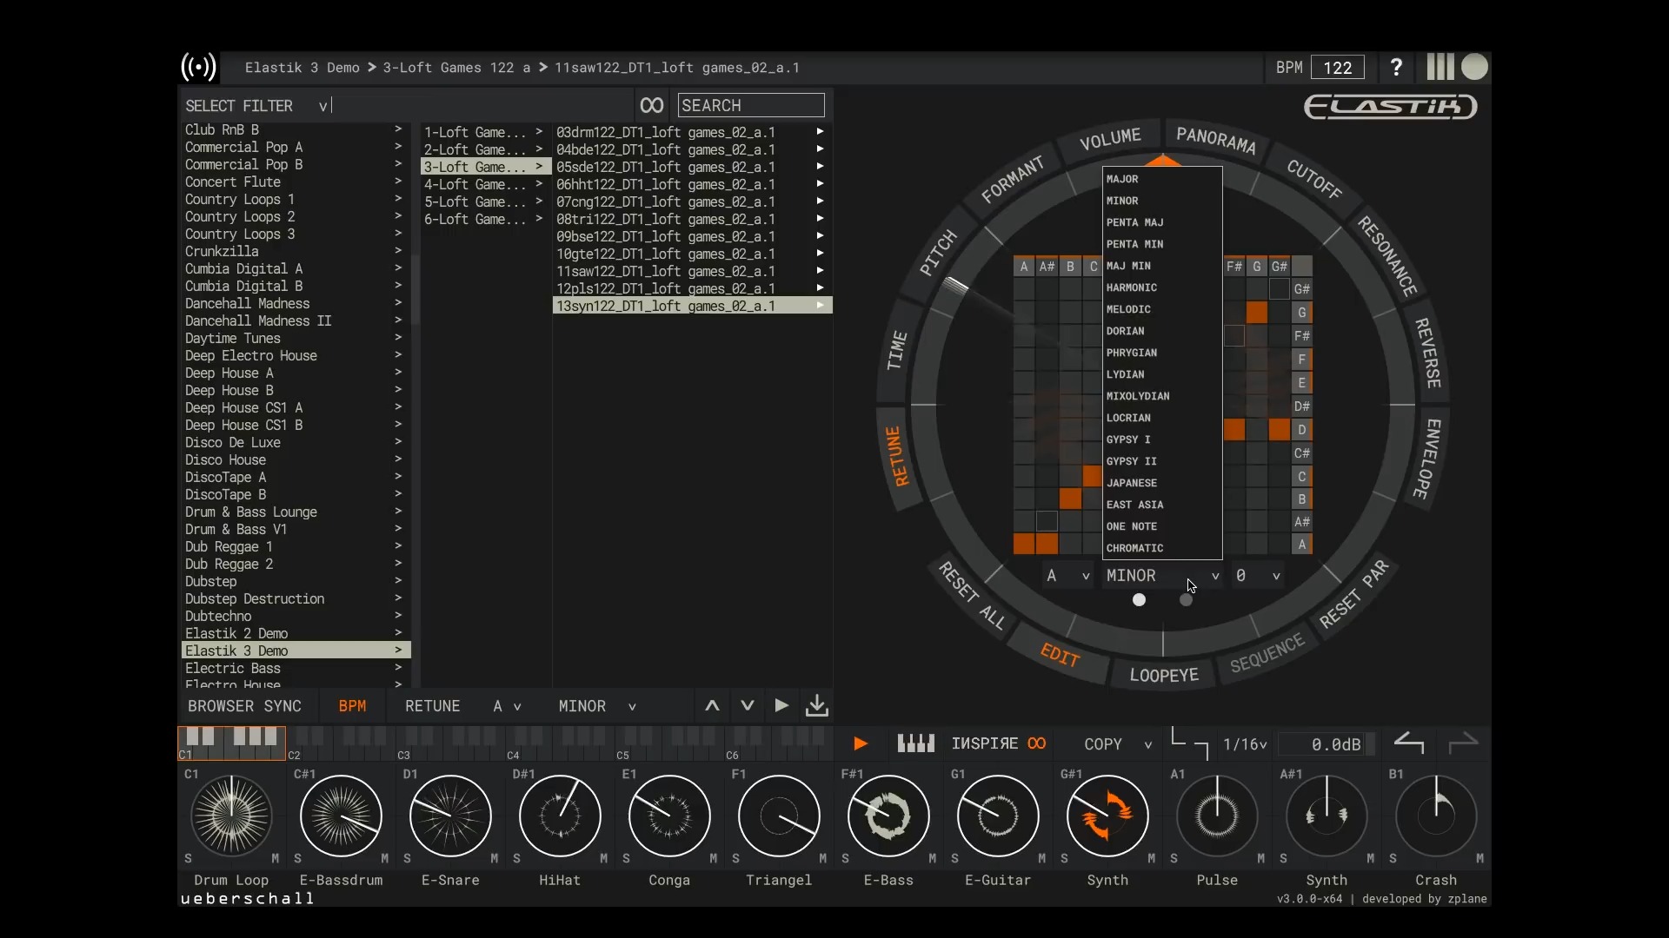Screen dimensions: 1669x938
Task: Open the RETUNE key A dropdown in footer
Action: click(x=507, y=706)
